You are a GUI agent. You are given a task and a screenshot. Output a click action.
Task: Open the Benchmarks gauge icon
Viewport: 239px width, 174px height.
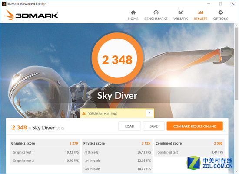[156, 13]
